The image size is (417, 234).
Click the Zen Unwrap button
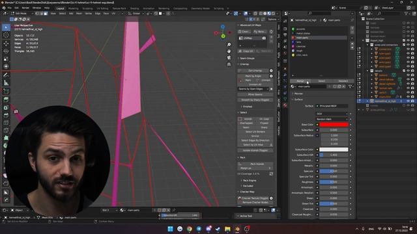tap(253, 71)
